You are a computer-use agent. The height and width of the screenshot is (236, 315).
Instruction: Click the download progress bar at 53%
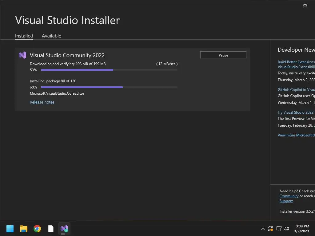point(109,70)
